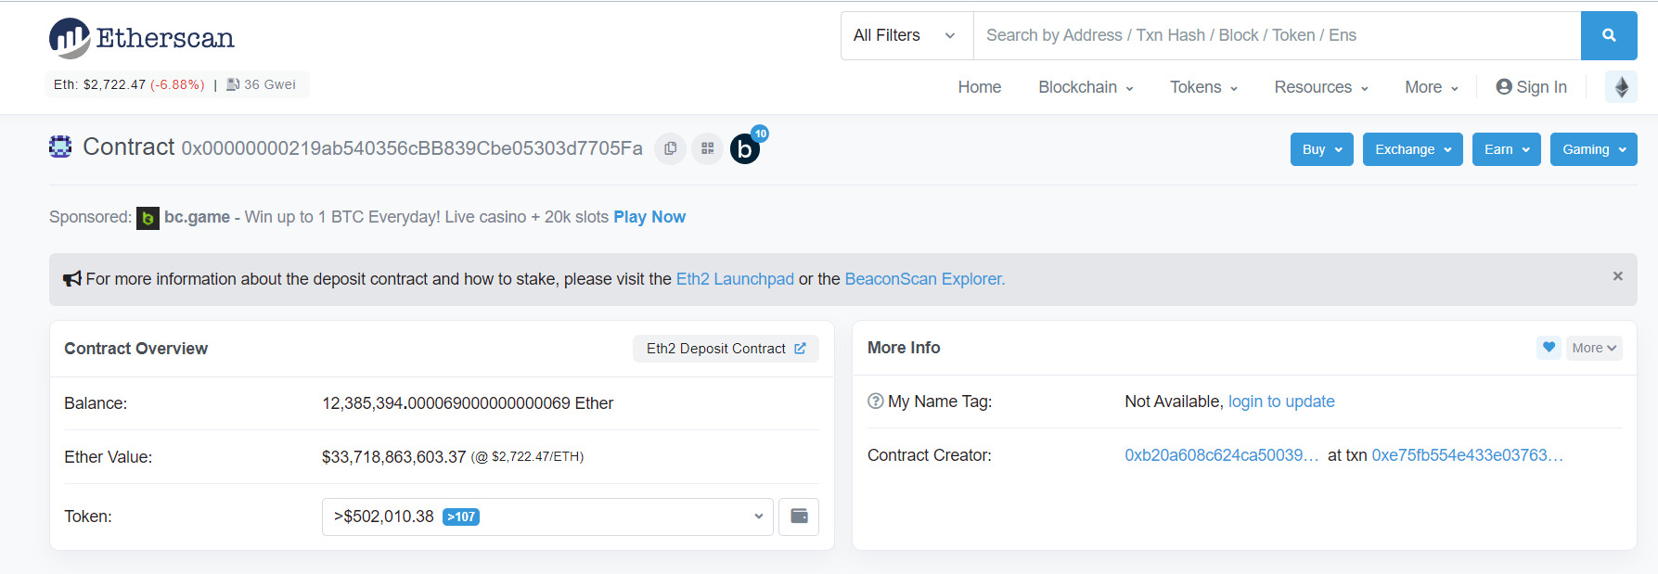The height and width of the screenshot is (574, 1658).
Task: Click the bc.game sponsor logo
Action: click(148, 218)
